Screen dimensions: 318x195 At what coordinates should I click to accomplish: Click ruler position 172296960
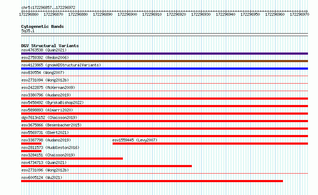point(275,14)
